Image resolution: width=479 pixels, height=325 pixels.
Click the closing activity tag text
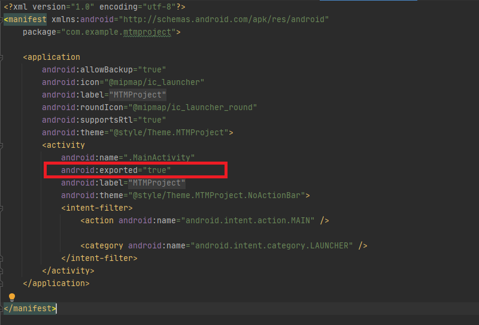[x=68, y=271]
